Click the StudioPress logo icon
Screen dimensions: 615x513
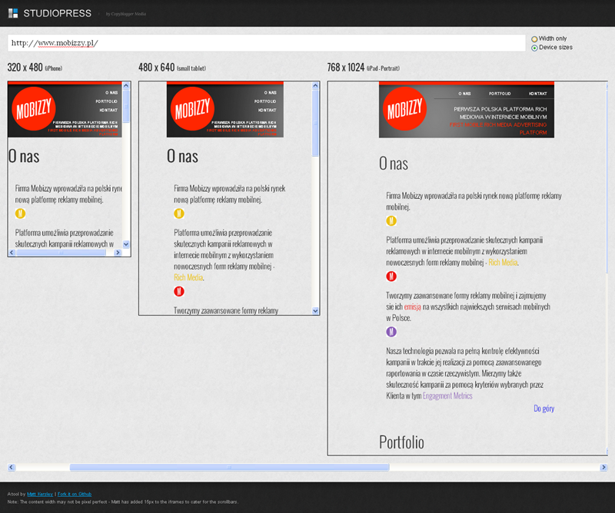click(x=12, y=13)
